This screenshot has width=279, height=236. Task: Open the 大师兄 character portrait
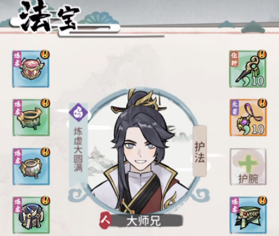(142, 152)
